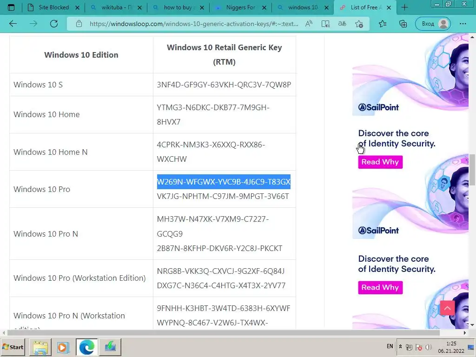Open Windows Explorer from taskbar
This screenshot has width=476, height=357.
click(40, 347)
